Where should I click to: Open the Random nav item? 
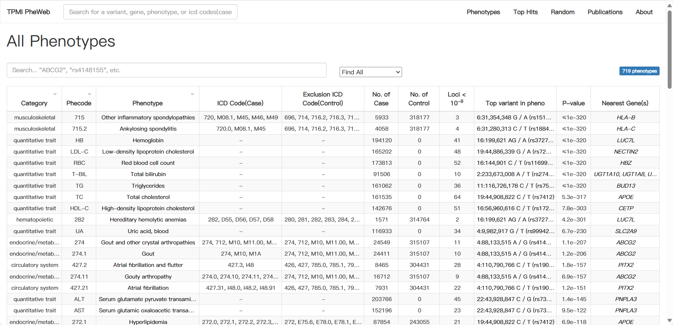click(563, 12)
